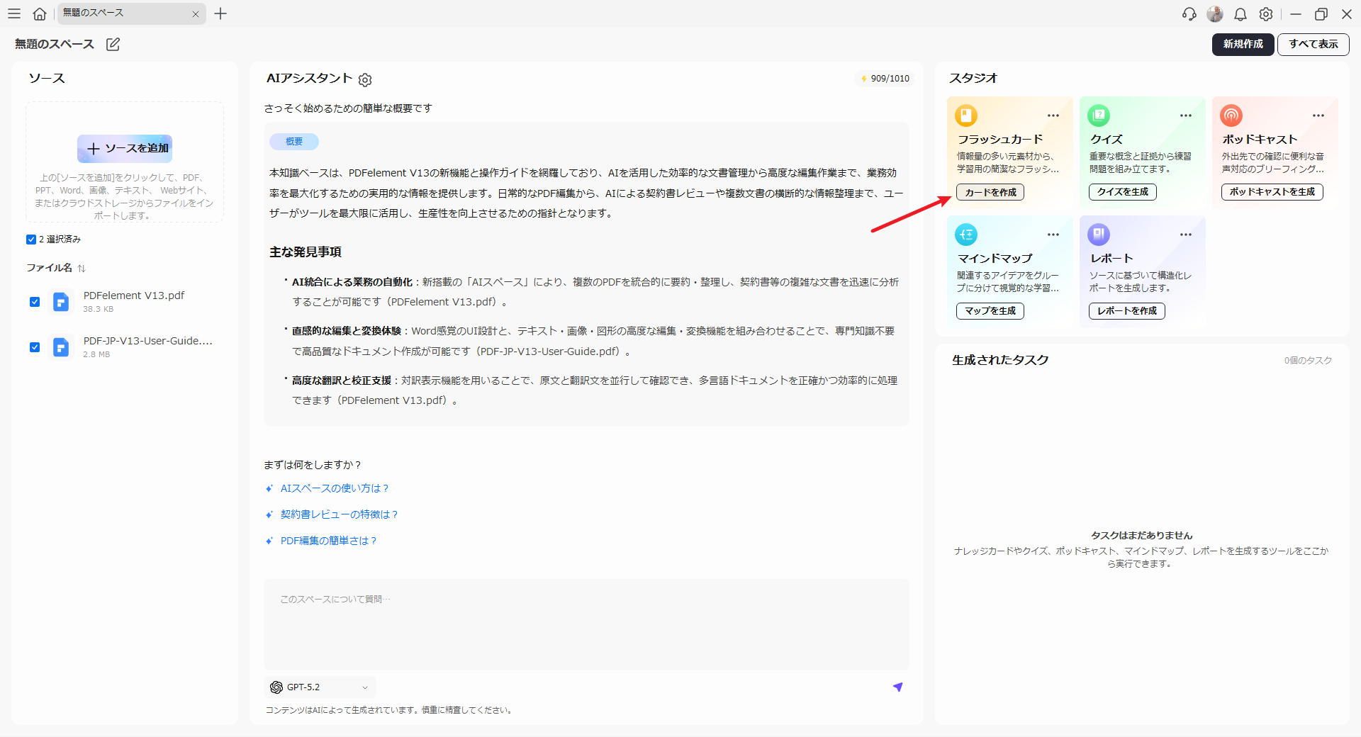
Task: Minimize the application window
Action: click(x=1296, y=13)
